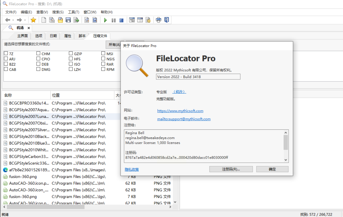Click the forward navigation arrow icon
The image size is (343, 217).
[19, 20]
